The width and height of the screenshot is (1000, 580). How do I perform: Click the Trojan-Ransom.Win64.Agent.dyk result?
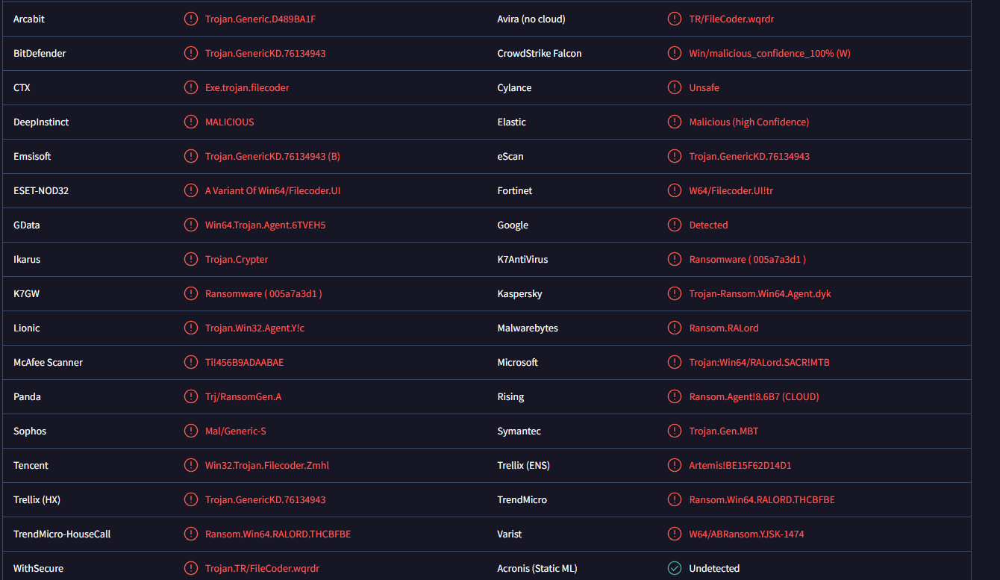(760, 293)
